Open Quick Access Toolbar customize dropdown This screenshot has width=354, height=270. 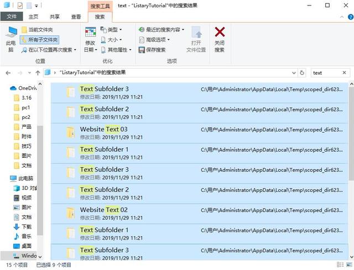[x=37, y=6]
